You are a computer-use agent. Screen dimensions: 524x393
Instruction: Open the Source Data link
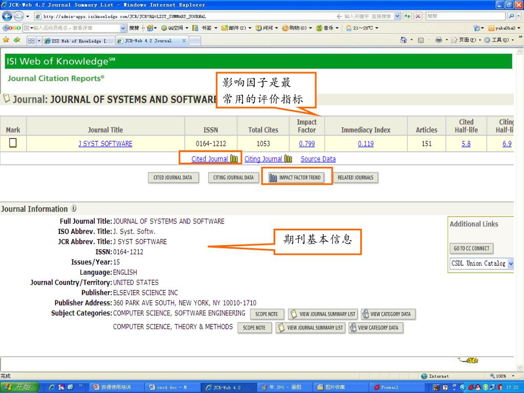[x=318, y=159]
